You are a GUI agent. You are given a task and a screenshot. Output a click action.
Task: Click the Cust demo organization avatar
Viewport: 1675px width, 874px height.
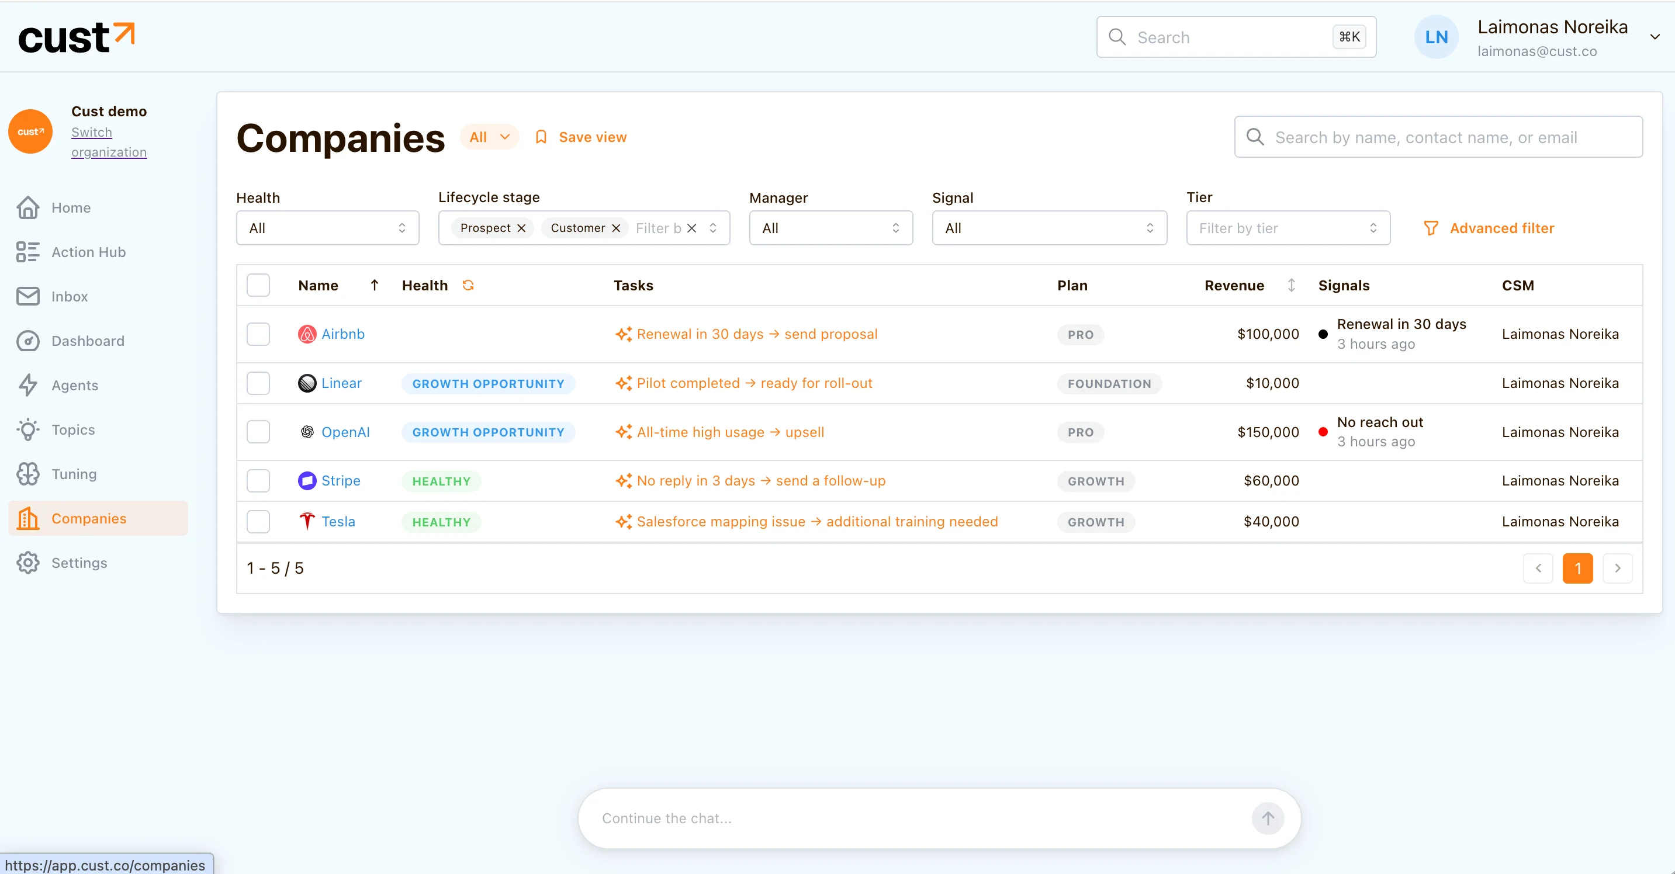[30, 131]
